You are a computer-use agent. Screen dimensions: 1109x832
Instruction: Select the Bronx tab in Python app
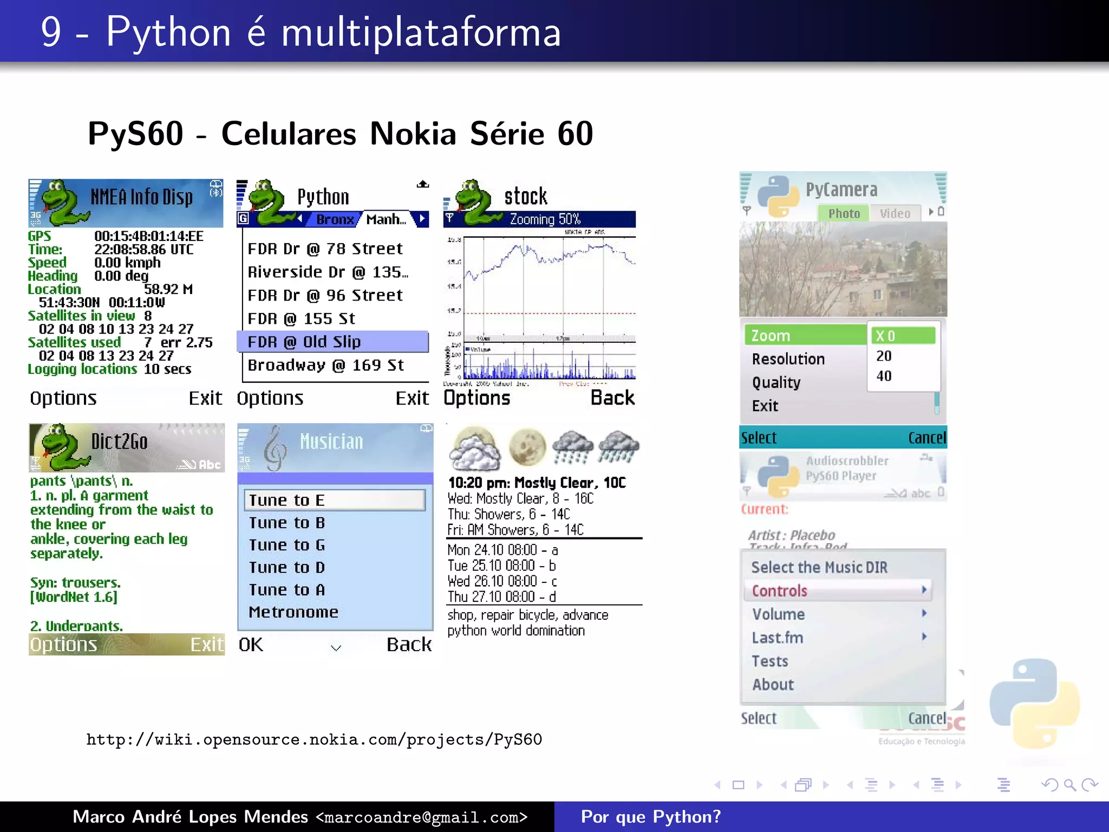[335, 219]
